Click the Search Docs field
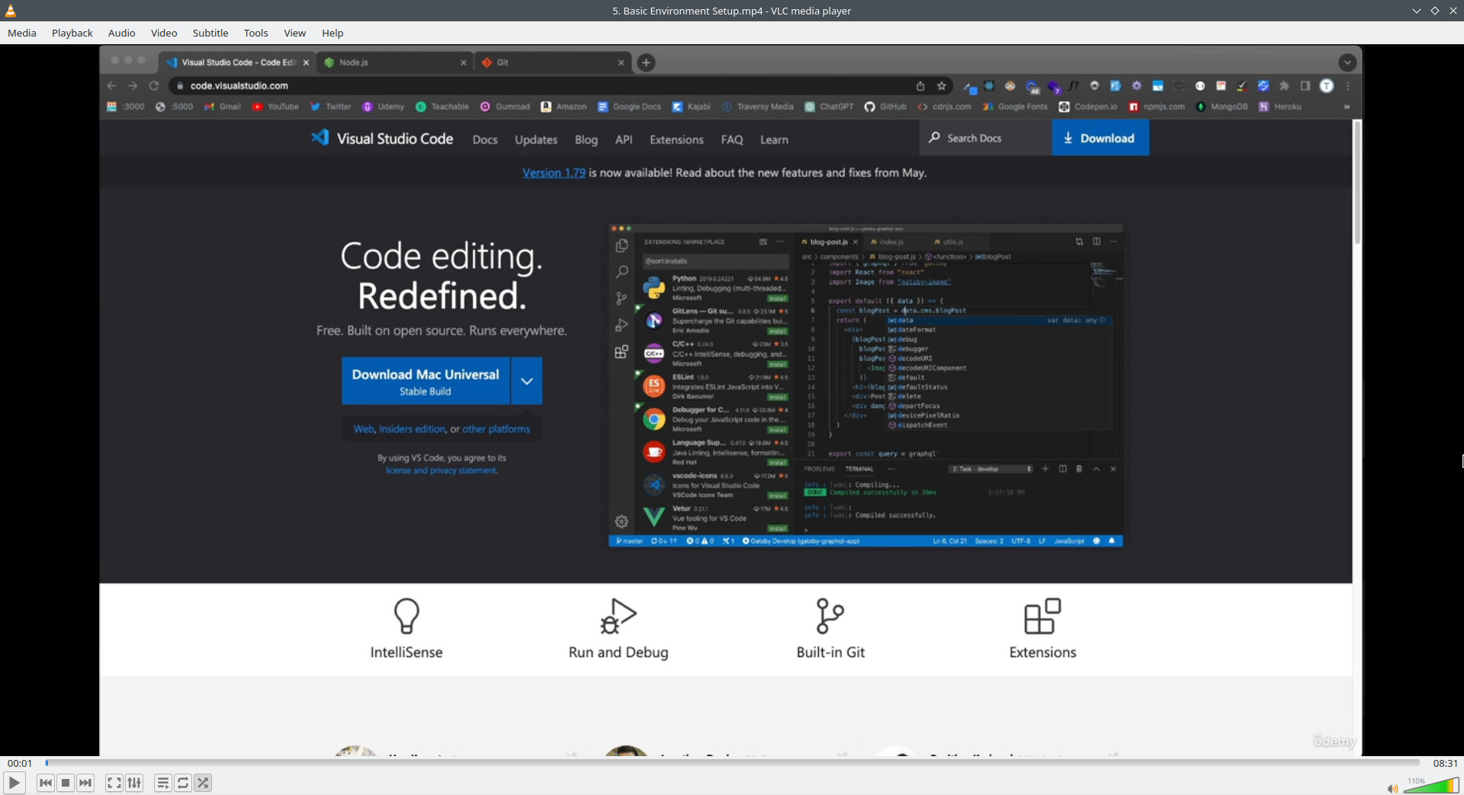The height and width of the screenshot is (795, 1464). [x=985, y=138]
